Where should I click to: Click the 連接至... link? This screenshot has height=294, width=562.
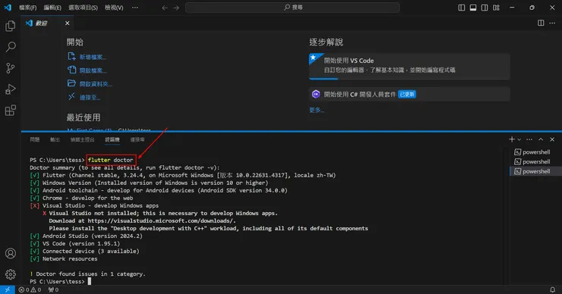(90, 98)
